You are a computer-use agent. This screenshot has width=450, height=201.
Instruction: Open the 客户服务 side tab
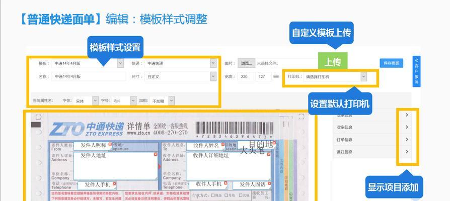pyautogui.click(x=416, y=71)
